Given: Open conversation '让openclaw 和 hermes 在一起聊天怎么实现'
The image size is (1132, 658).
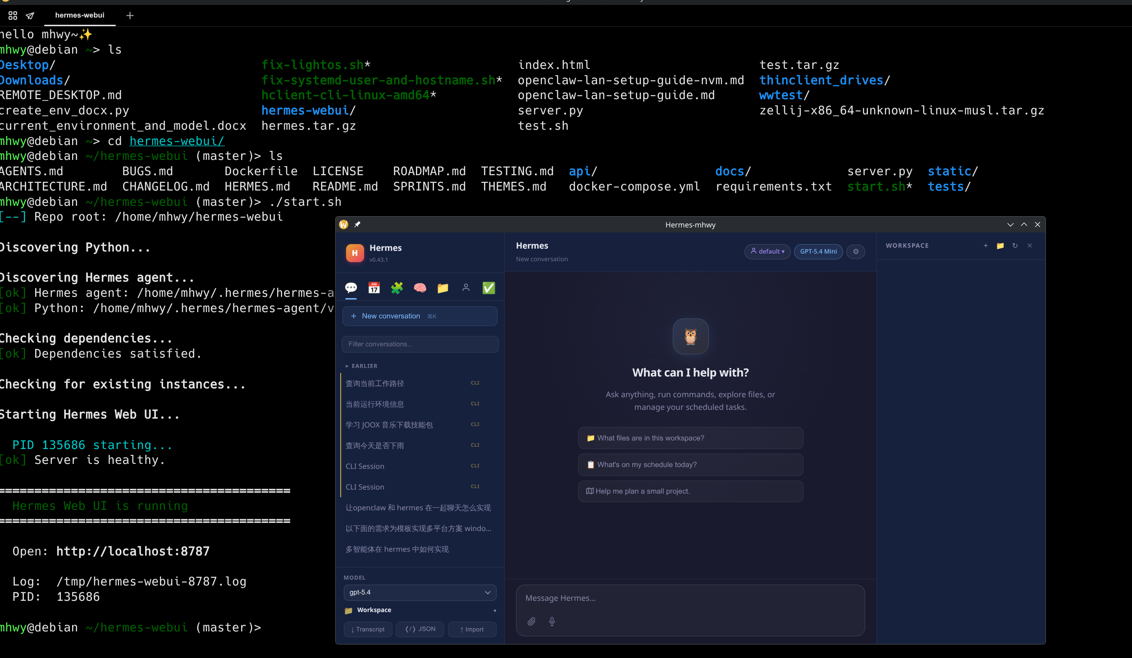Looking at the screenshot, I should (x=419, y=508).
